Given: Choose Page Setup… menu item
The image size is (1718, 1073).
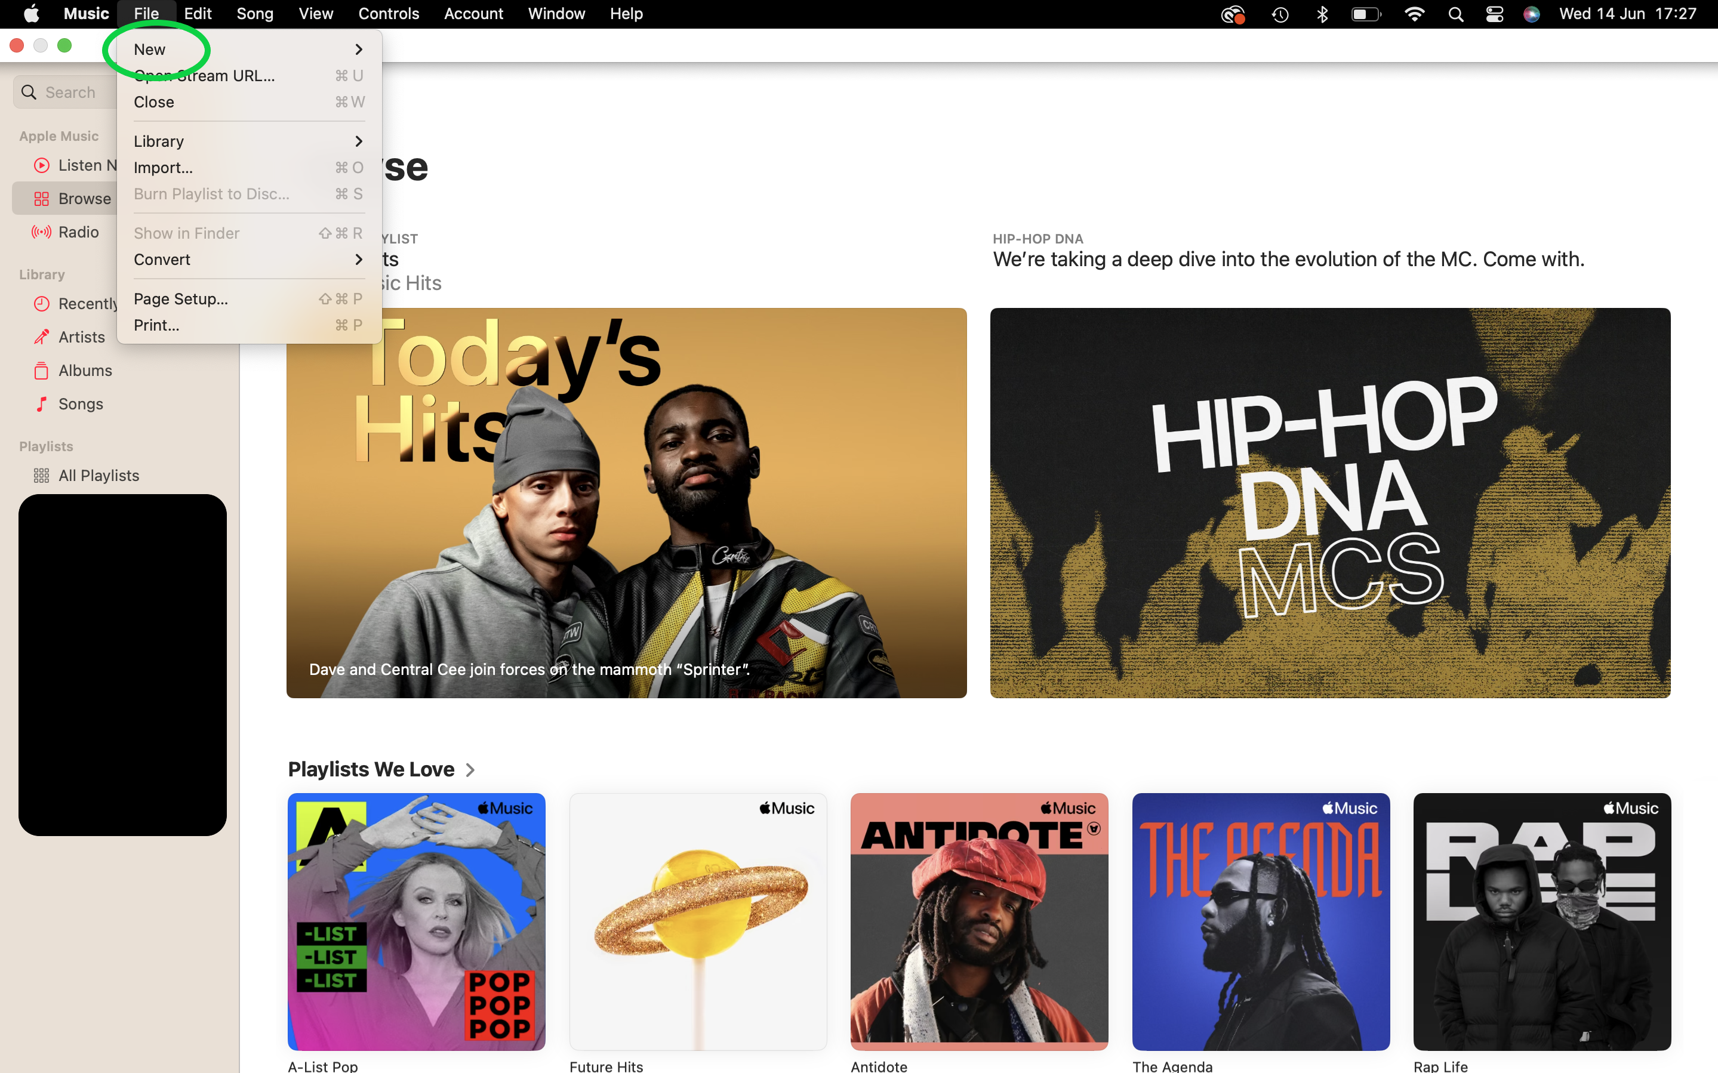Looking at the screenshot, I should coord(248,299).
